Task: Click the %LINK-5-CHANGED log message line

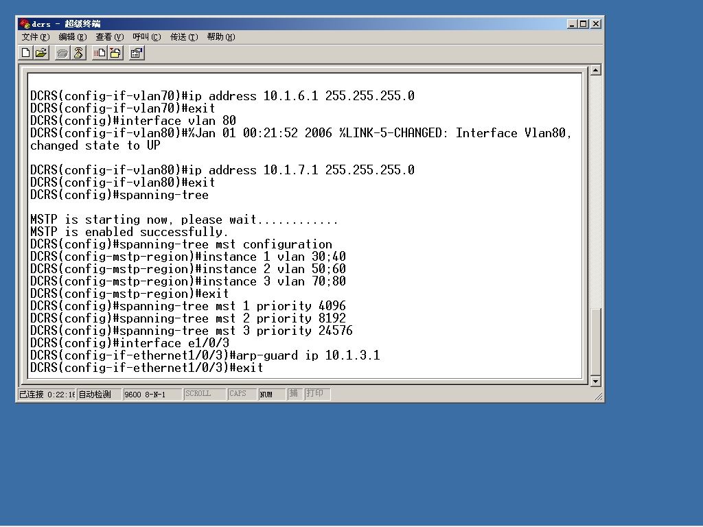Action: [x=301, y=133]
